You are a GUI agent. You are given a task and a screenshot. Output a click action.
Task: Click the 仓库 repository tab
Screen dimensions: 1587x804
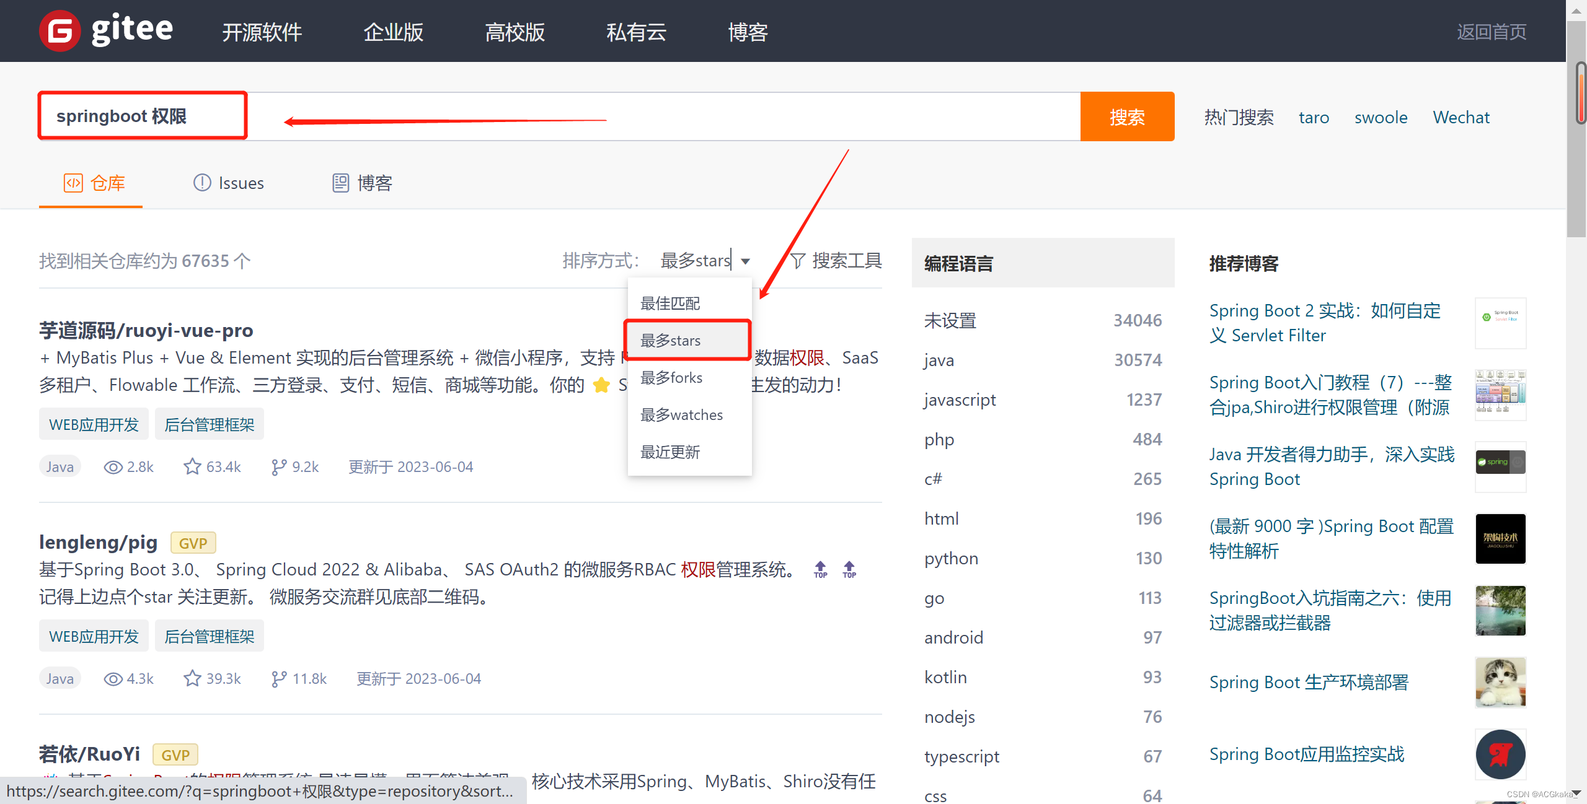coord(97,183)
